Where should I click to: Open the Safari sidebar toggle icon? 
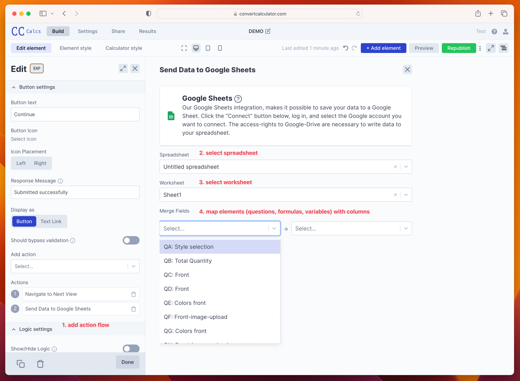tap(43, 13)
